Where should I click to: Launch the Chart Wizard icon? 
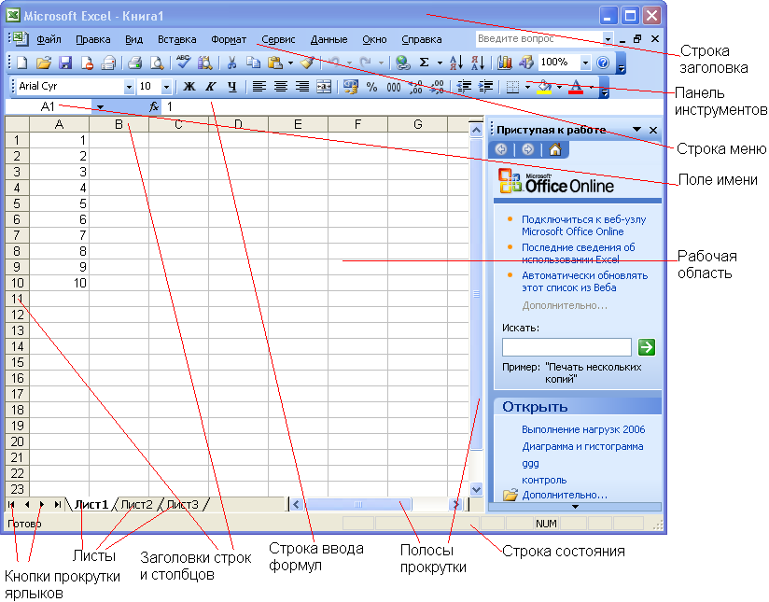click(x=505, y=63)
